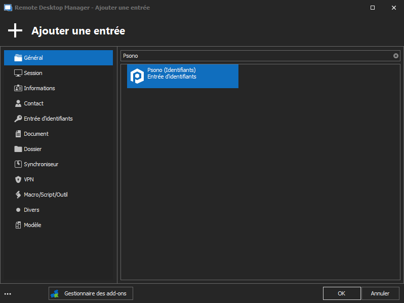Click the Session monitor icon
Viewport: 404px width, 303px height.
pyautogui.click(x=18, y=73)
